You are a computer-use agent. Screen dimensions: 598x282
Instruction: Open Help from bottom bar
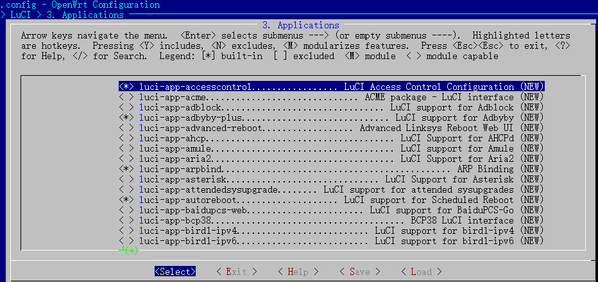298,272
